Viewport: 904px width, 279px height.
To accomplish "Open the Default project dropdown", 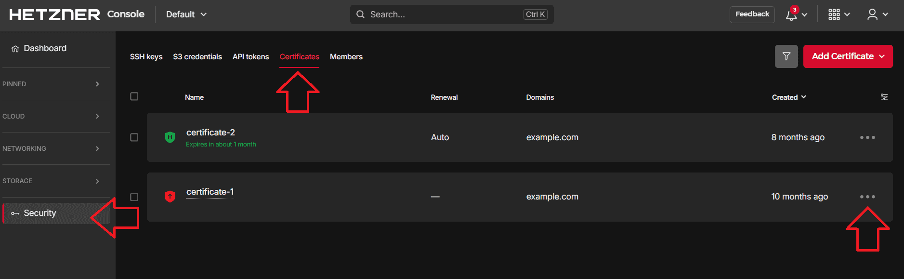I will (186, 14).
